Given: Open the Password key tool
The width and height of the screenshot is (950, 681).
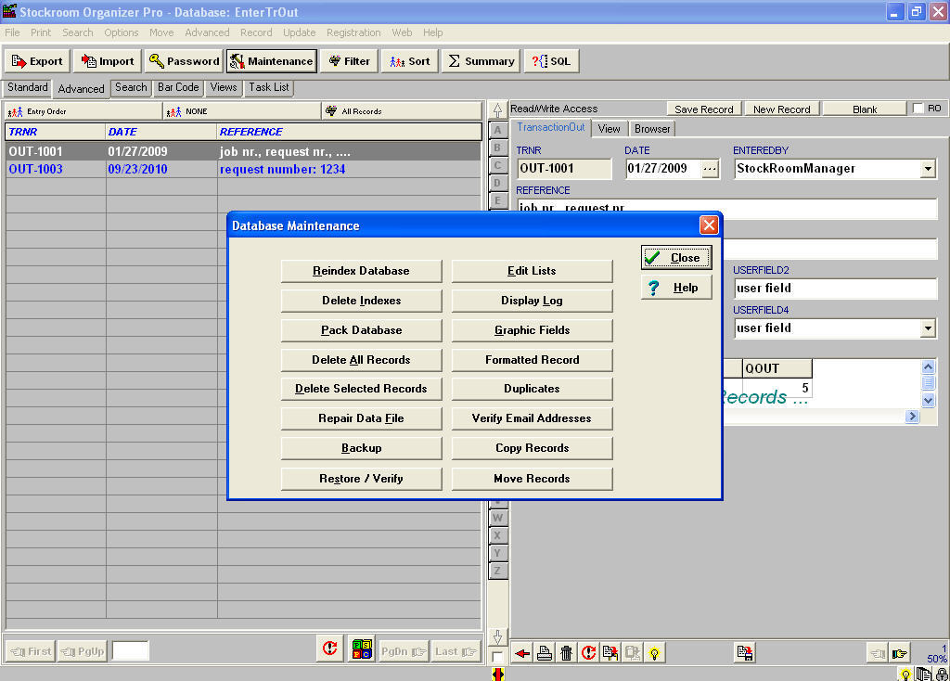Looking at the screenshot, I should click(185, 61).
